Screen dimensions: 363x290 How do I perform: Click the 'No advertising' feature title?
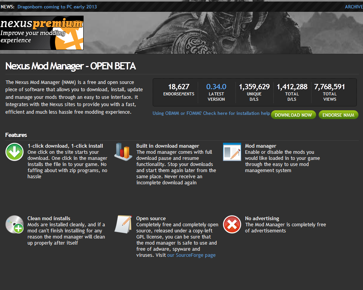tap(262, 218)
